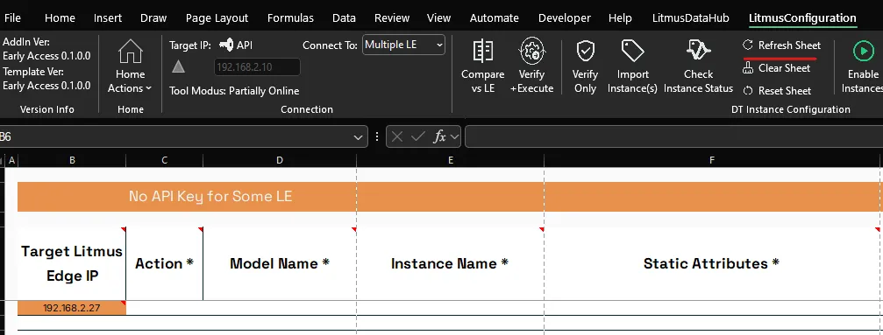Image resolution: width=883 pixels, height=335 pixels.
Task: Switch to the Insert tab
Action: pyautogui.click(x=108, y=18)
